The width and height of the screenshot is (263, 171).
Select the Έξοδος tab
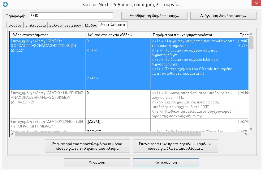pyautogui.click(x=90, y=25)
